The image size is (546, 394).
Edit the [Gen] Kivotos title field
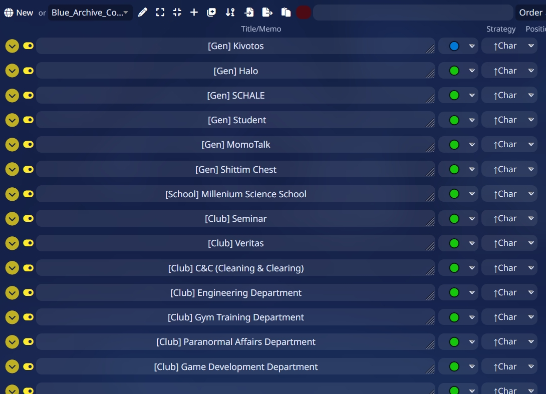point(236,46)
